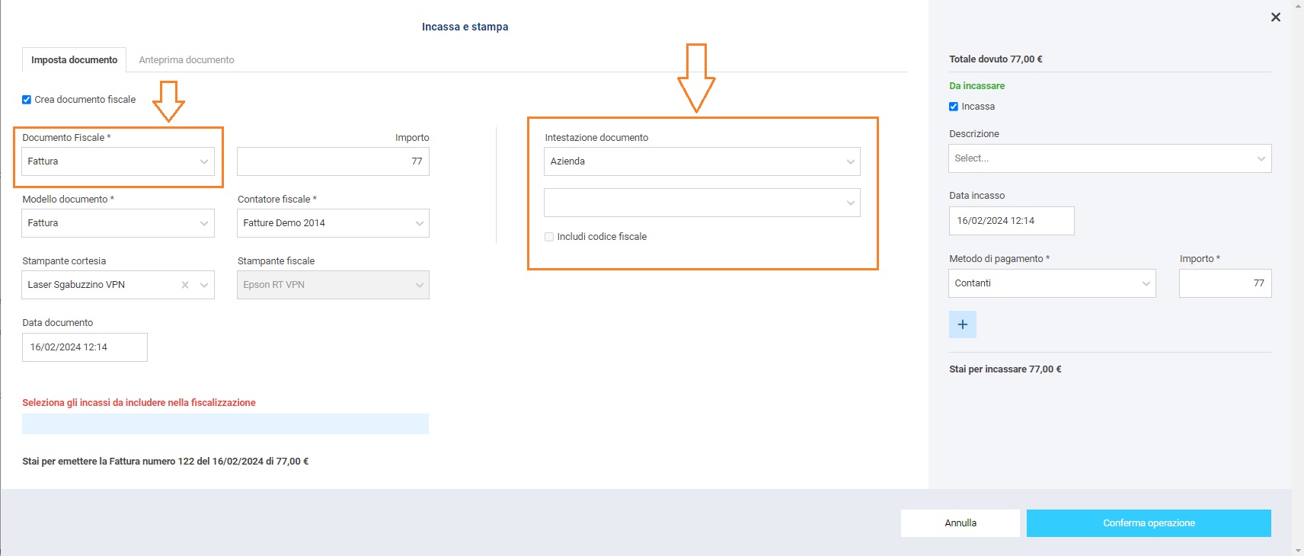Viewport: 1304px width, 556px height.
Task: Enable Includi codice fiscale option
Action: point(549,237)
